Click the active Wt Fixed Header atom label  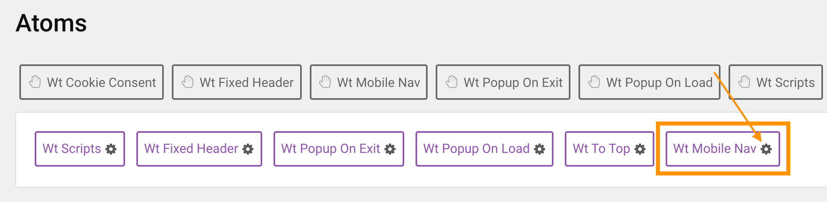[x=191, y=149]
